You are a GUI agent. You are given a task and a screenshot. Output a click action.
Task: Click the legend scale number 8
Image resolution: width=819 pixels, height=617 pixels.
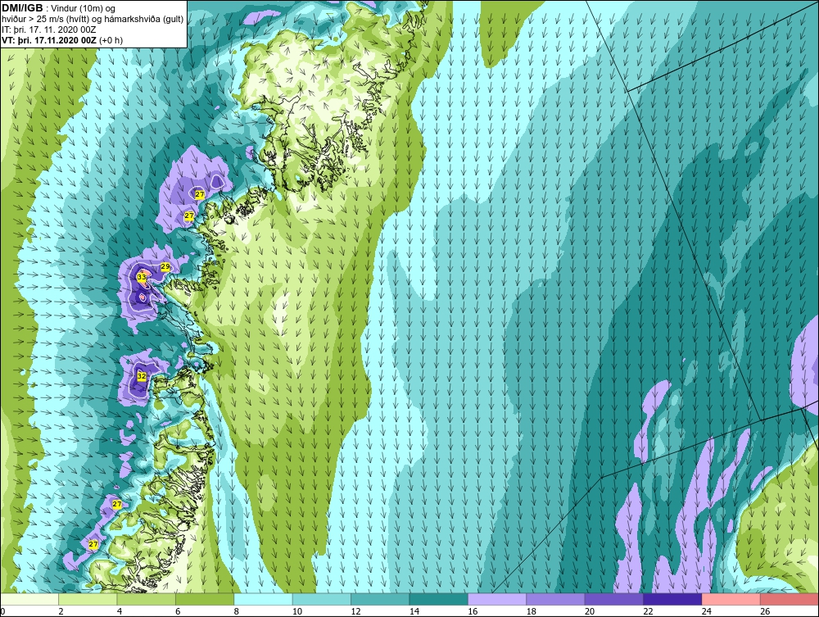pos(237,612)
